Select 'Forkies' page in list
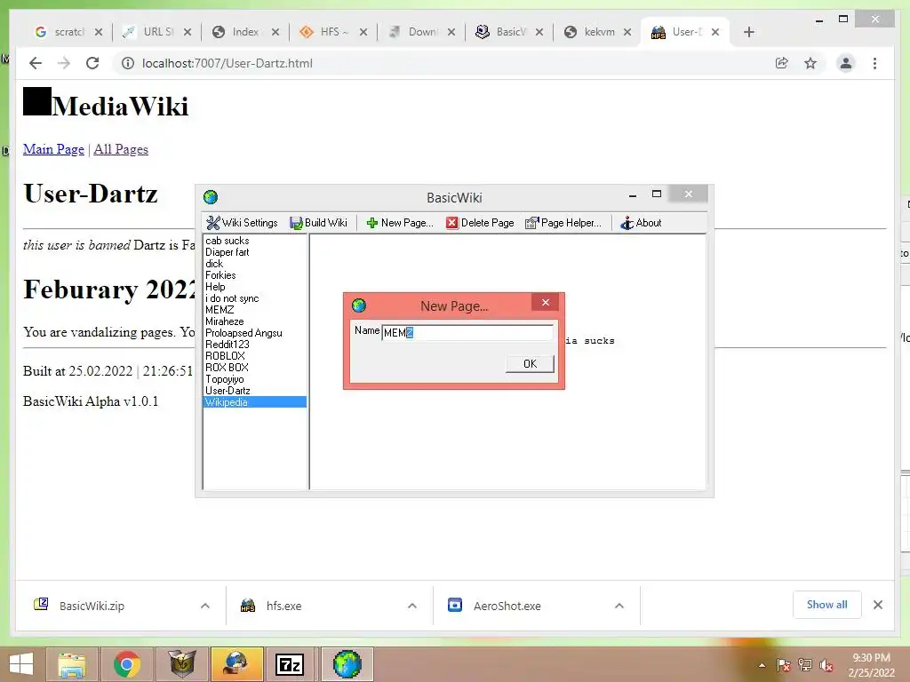 click(220, 275)
